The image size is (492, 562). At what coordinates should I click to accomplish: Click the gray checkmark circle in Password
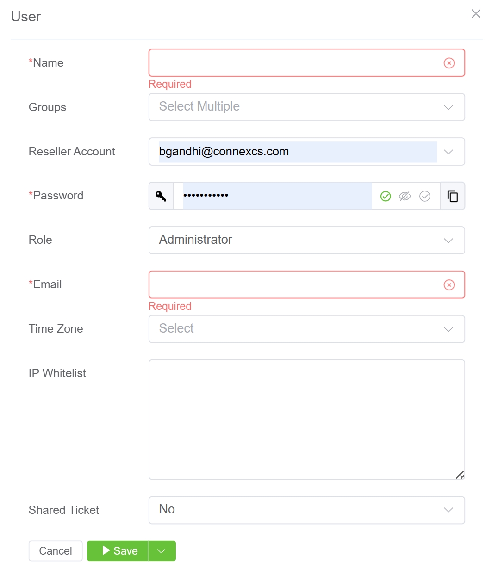click(x=425, y=197)
